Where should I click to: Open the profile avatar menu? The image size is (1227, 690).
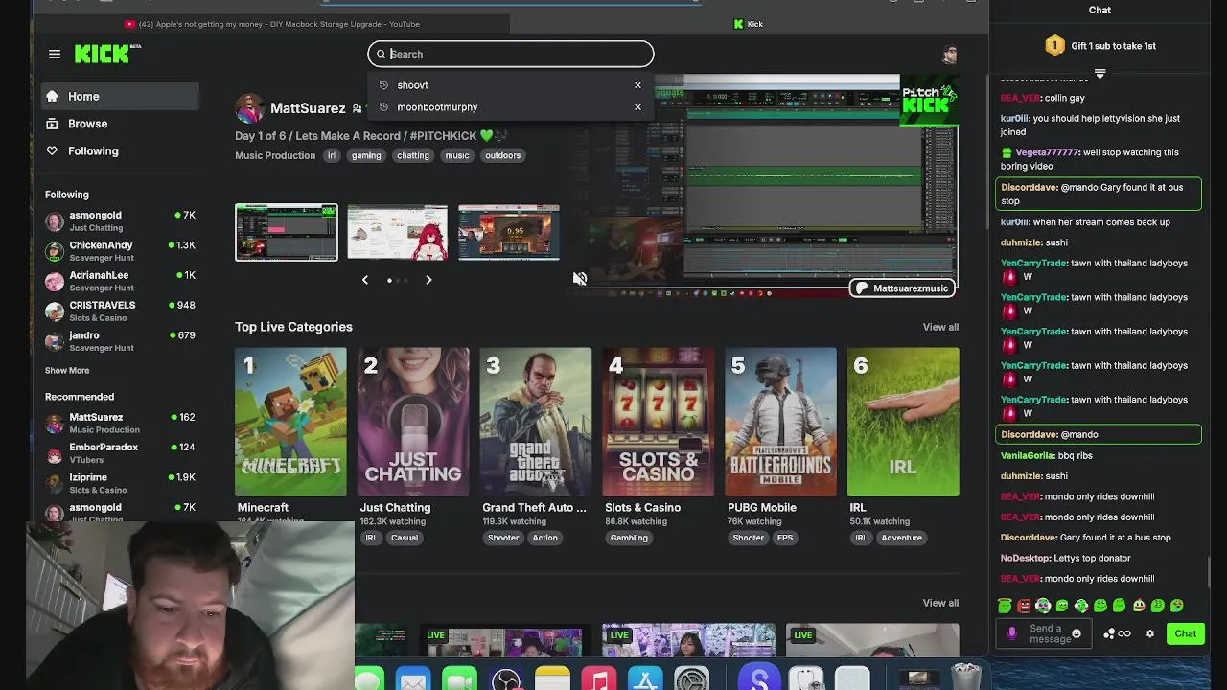click(x=949, y=55)
